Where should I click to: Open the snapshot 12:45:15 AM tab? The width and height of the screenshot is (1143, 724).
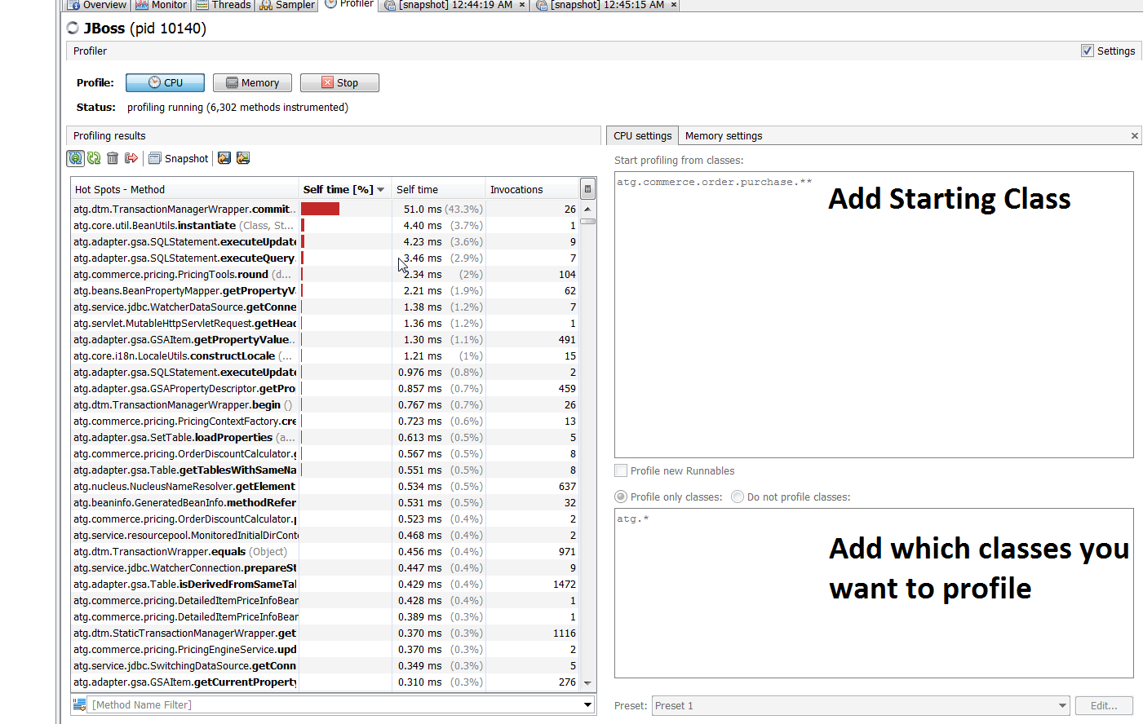click(x=607, y=5)
